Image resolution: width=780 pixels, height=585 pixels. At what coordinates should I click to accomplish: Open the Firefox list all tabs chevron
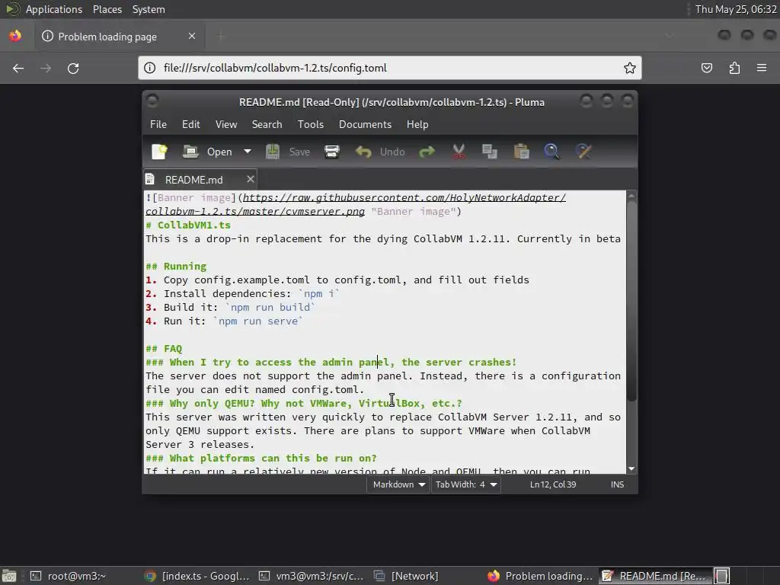tap(670, 36)
